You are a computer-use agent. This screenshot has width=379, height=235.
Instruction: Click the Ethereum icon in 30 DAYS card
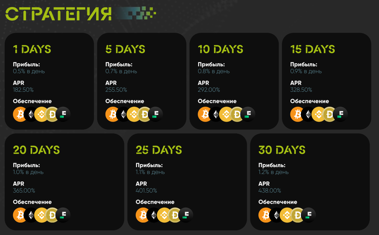pos(276,215)
